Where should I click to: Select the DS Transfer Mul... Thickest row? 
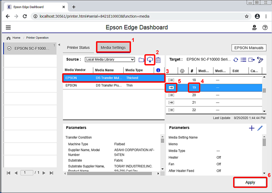[x=114, y=78]
